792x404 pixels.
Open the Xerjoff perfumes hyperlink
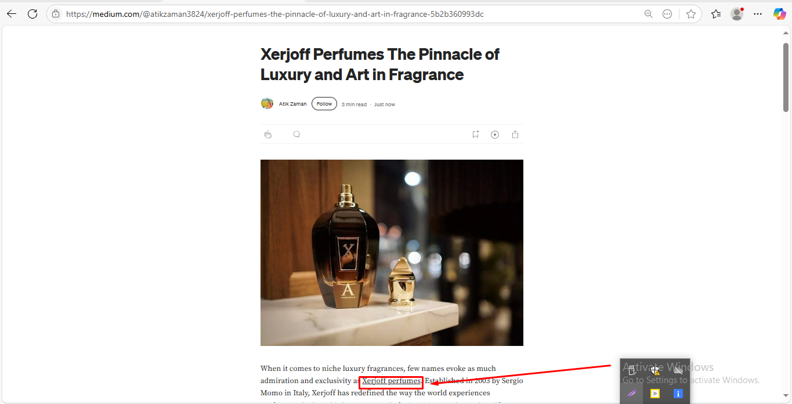tap(391, 381)
